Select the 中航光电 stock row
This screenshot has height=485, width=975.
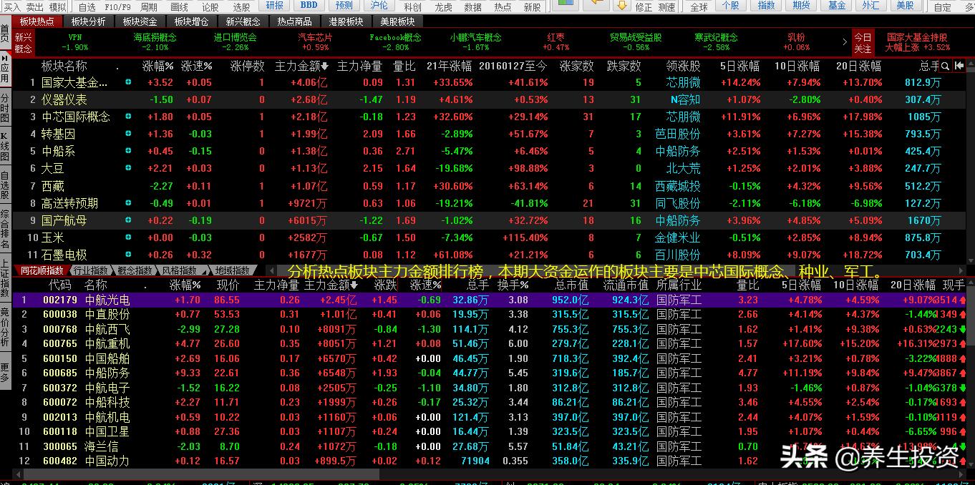click(x=107, y=300)
